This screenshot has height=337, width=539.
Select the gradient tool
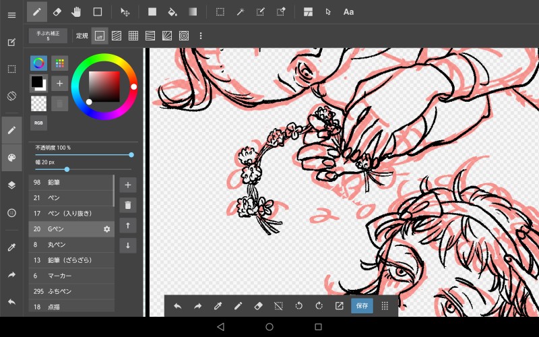(193, 12)
